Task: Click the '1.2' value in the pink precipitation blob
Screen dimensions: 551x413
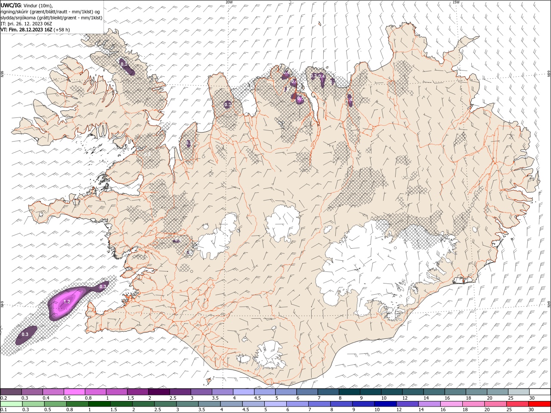Action: tap(67, 302)
